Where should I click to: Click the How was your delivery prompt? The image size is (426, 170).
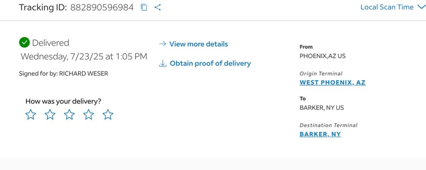tap(63, 101)
